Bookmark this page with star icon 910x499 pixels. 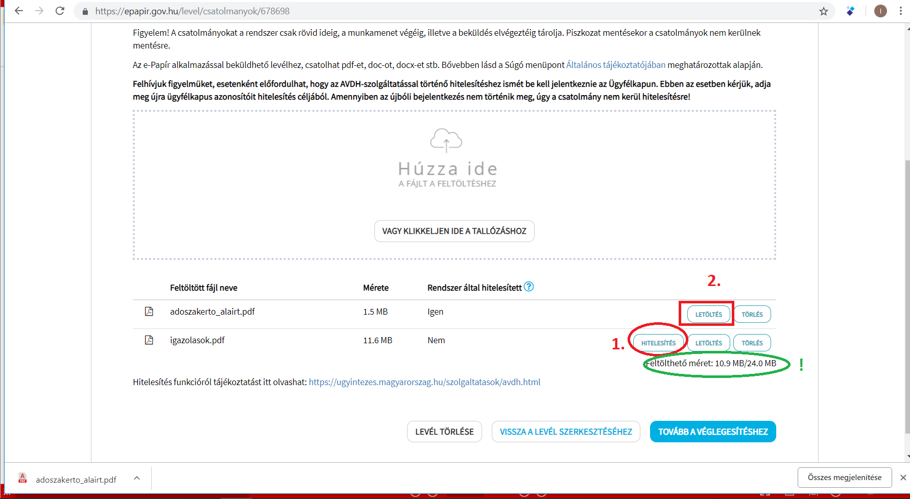point(823,11)
